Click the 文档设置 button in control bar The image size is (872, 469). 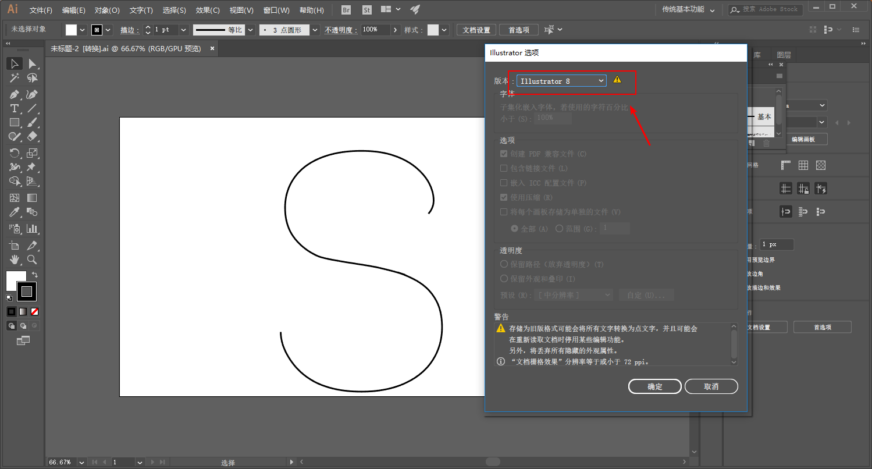(476, 30)
